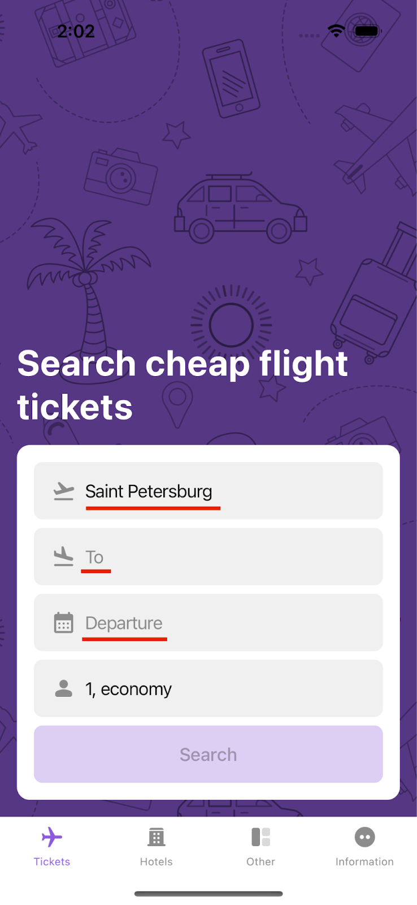Tap the landing plane icon beside To
417x905 pixels.
(x=63, y=557)
